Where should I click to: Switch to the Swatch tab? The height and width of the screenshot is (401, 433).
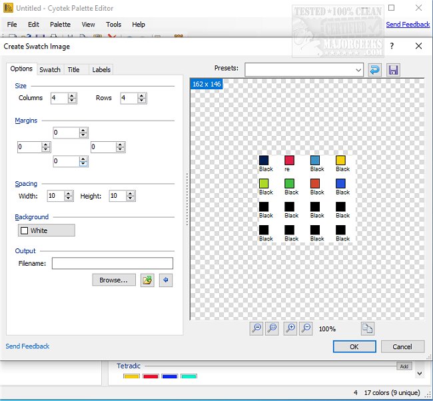click(50, 69)
